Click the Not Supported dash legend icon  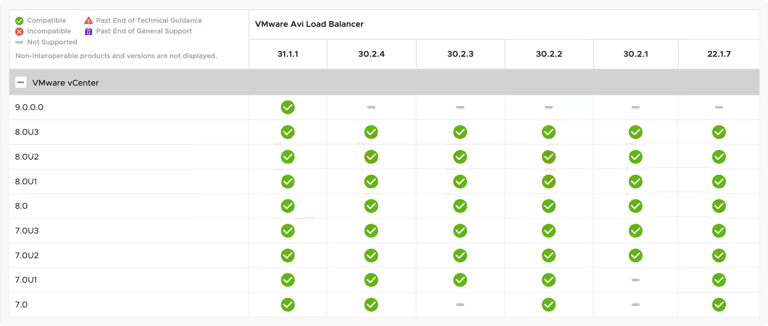click(x=19, y=42)
